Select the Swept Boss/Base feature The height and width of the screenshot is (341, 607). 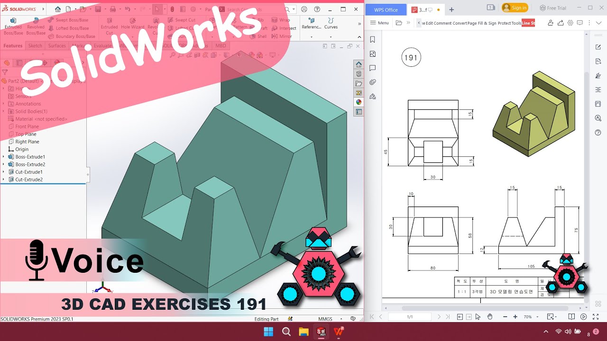(x=68, y=20)
